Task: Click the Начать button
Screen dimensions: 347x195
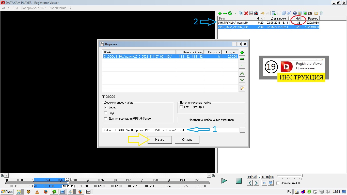Action: click(160, 140)
